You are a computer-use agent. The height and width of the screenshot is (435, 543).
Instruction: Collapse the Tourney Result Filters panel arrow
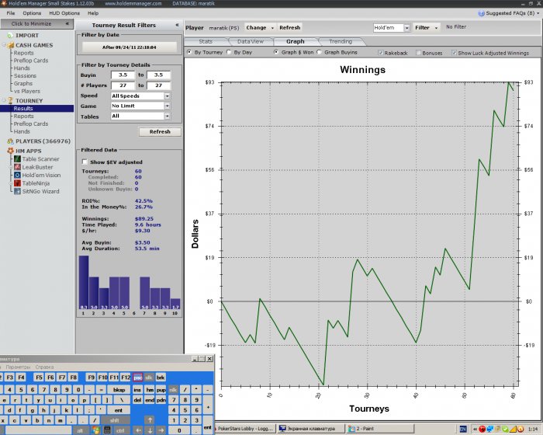(175, 25)
